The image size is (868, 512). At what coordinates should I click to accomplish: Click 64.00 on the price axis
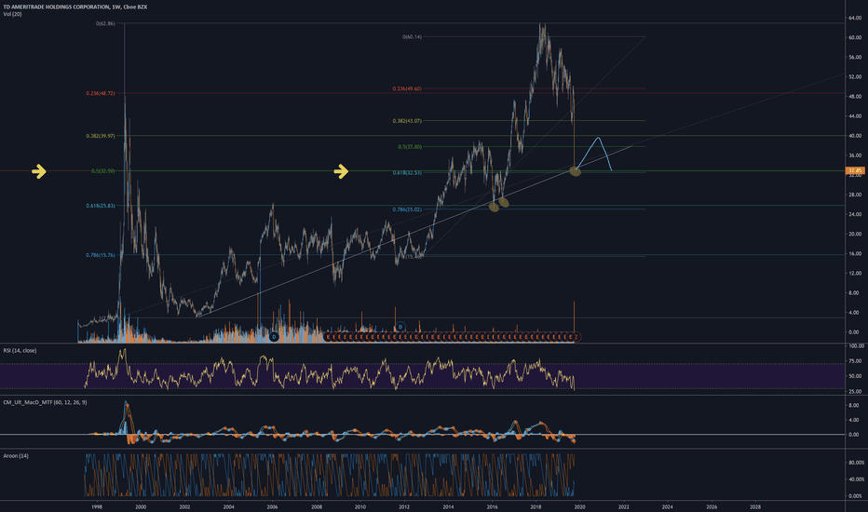coord(855,18)
